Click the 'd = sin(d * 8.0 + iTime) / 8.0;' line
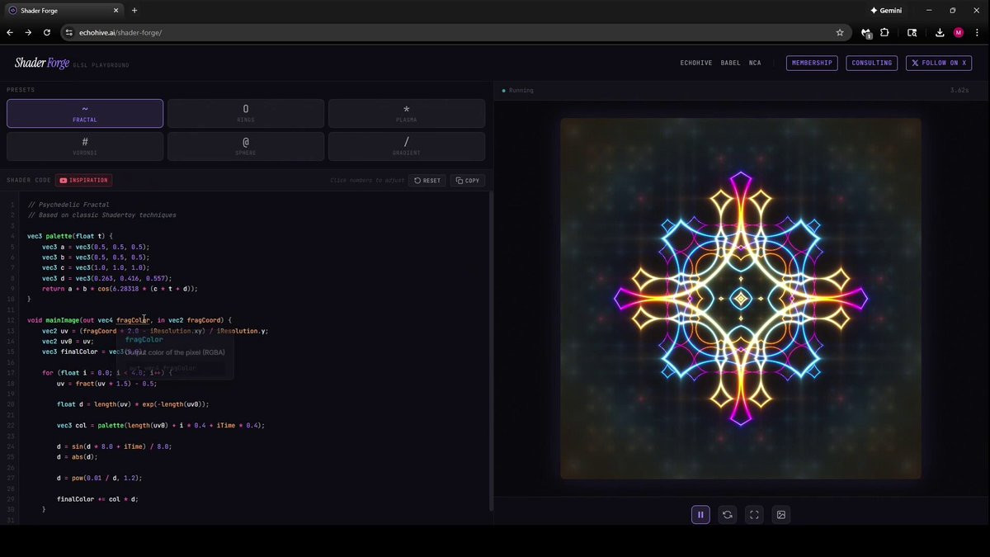The height and width of the screenshot is (557, 990). coord(114,446)
